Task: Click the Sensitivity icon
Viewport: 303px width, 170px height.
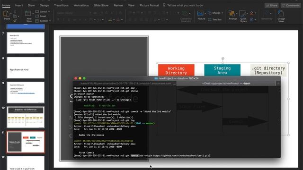Action: tap(267, 14)
